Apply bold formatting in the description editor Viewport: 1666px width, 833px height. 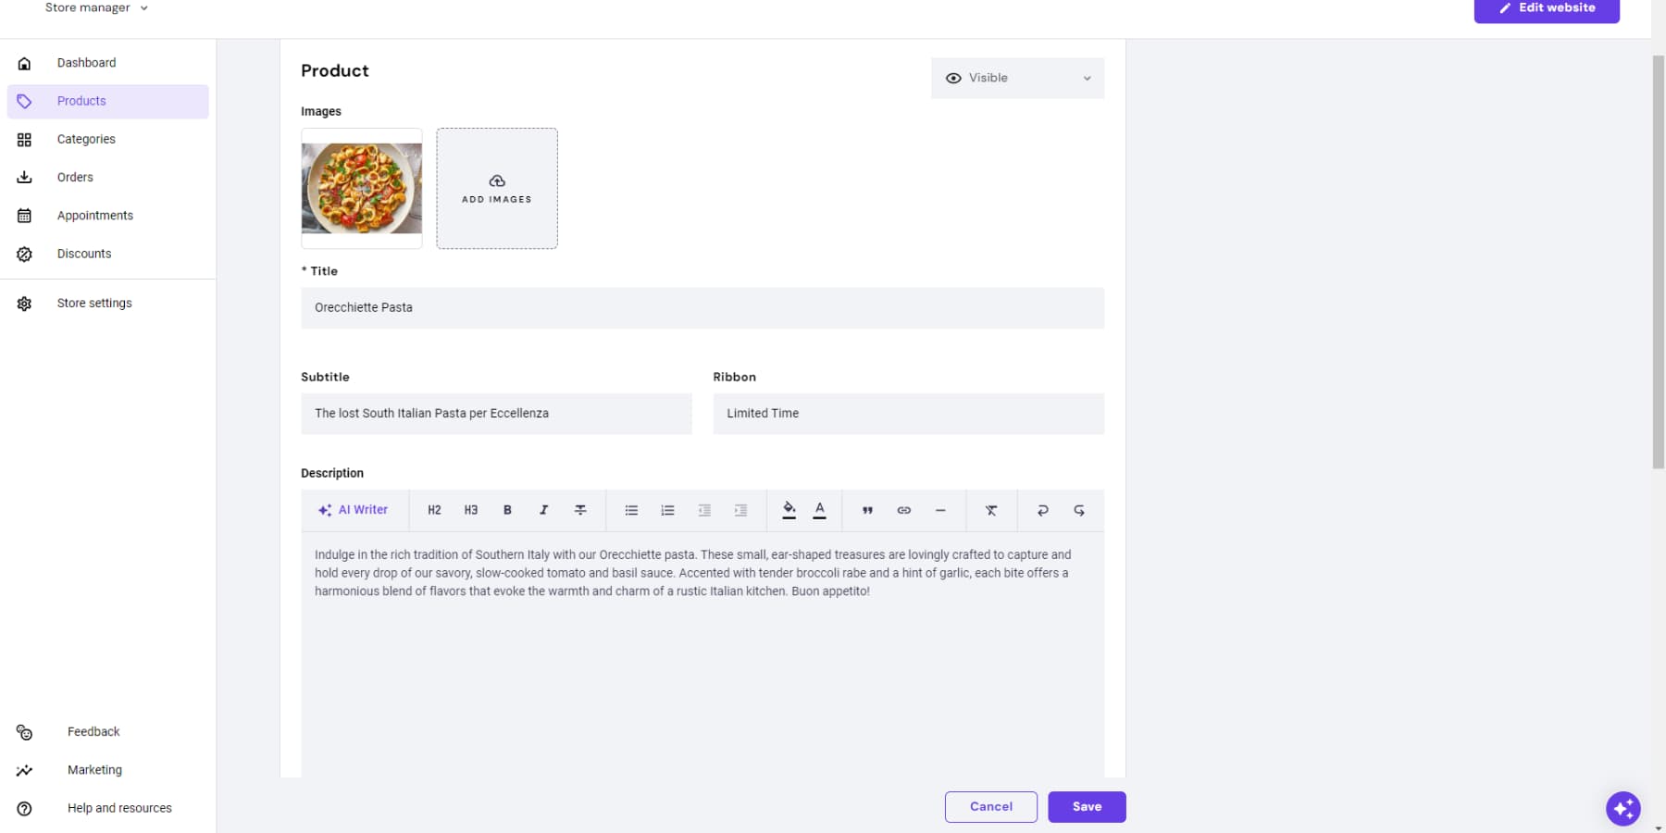point(507,510)
